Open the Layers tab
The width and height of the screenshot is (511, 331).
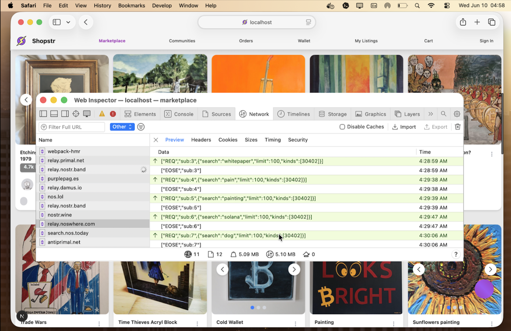407,114
